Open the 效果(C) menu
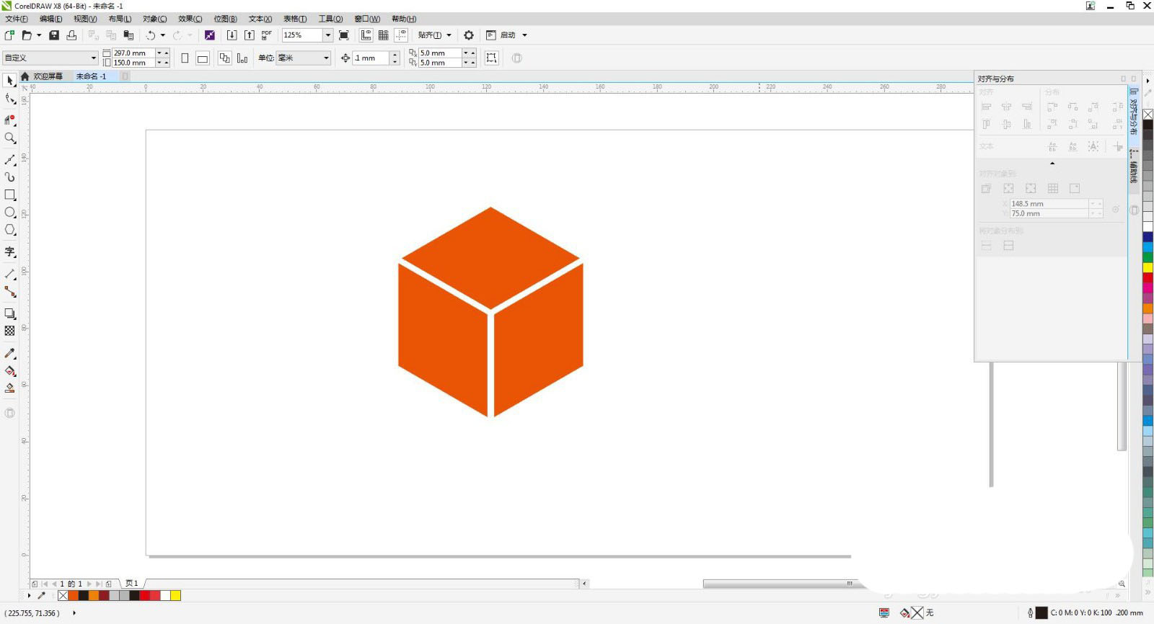The width and height of the screenshot is (1154, 624). pos(190,19)
